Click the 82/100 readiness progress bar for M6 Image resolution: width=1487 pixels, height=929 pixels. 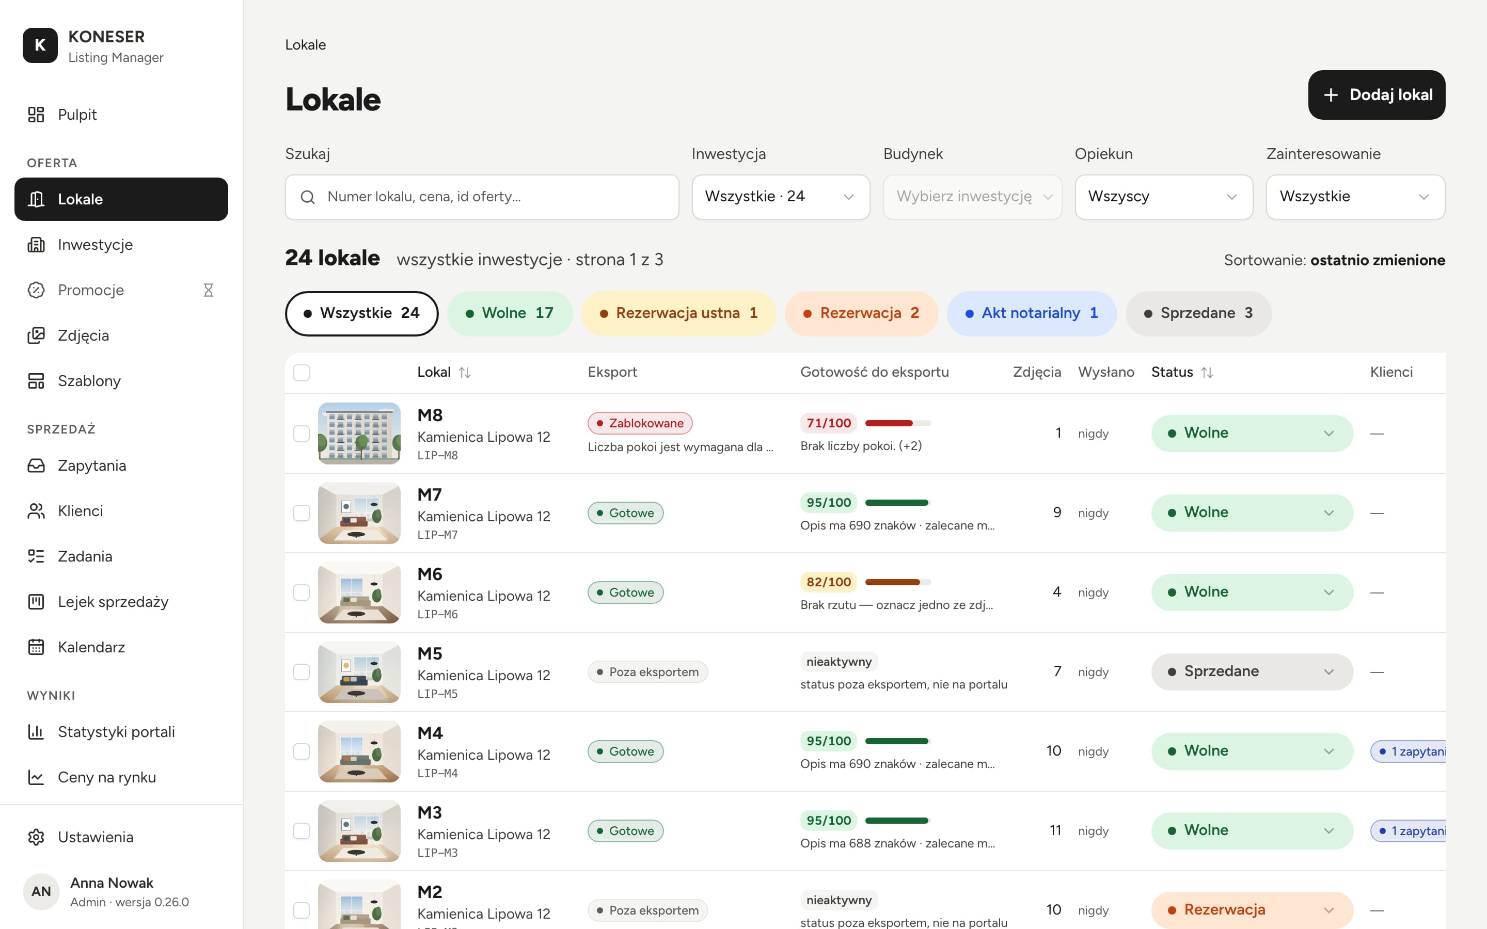898,583
